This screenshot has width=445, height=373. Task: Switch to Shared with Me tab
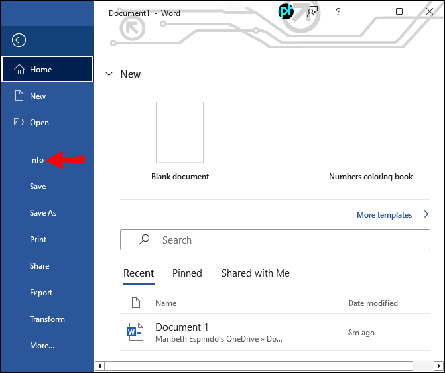[255, 273]
